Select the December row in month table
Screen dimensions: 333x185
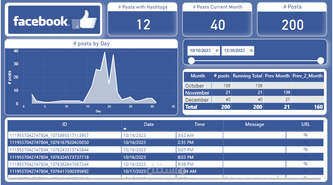[254, 99]
